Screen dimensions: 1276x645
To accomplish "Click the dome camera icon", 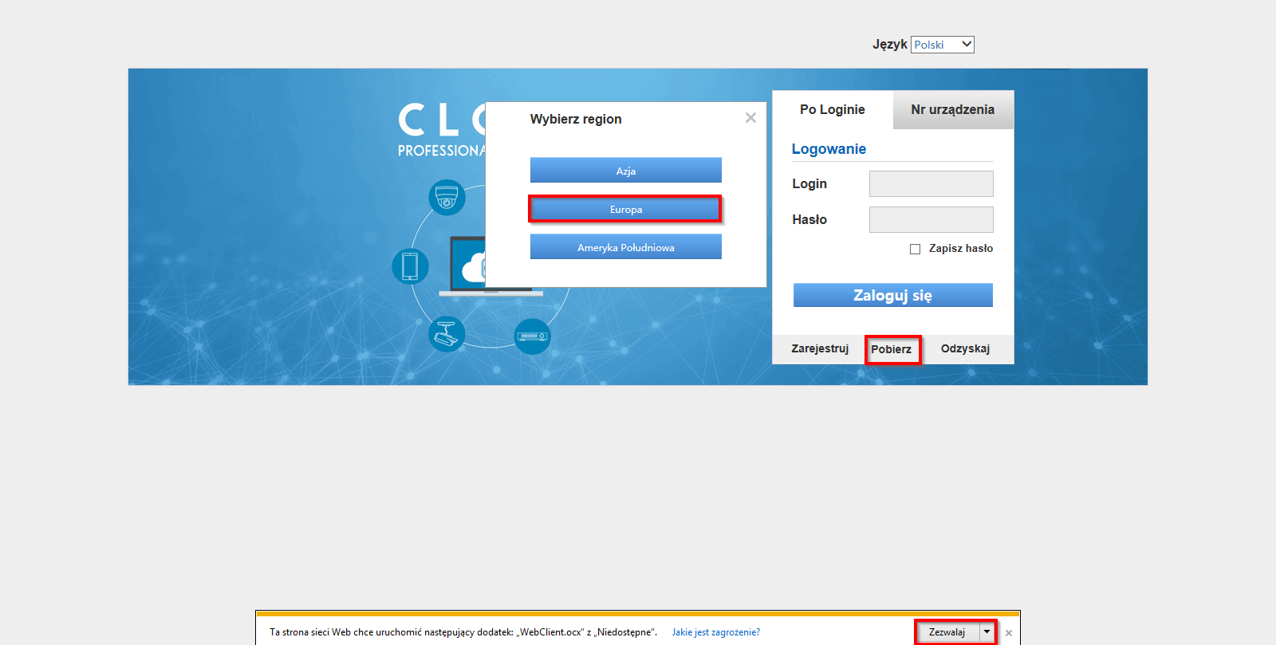I will click(x=447, y=197).
